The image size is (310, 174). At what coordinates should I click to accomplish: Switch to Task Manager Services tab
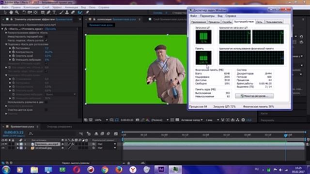point(227,22)
